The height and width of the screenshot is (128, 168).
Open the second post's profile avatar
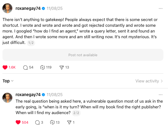(7, 97)
